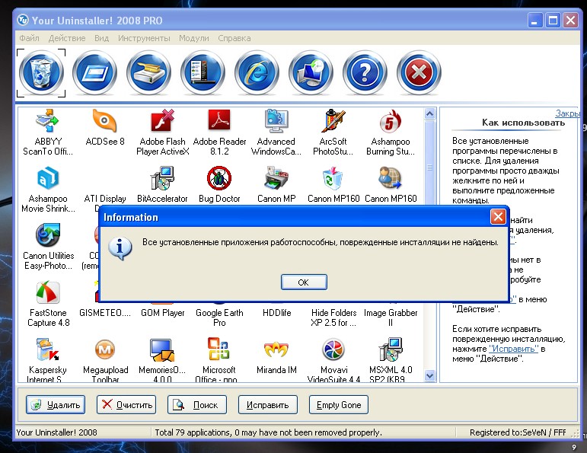Select the Canon MP printer icon

[x=276, y=178]
